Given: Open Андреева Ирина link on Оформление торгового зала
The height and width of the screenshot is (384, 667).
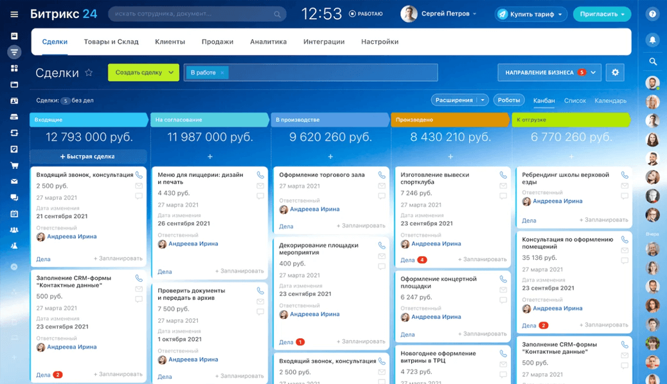Looking at the screenshot, I should click(314, 209).
